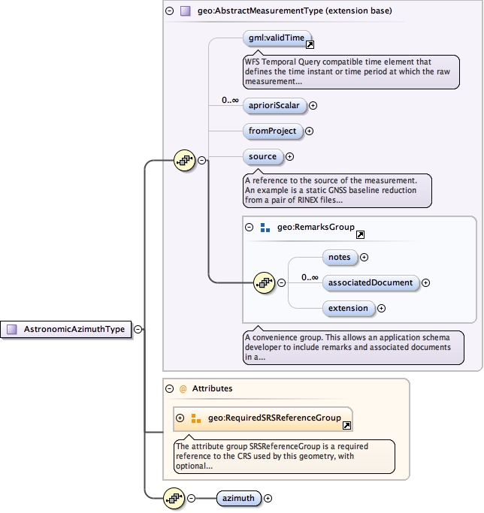
Task: Select the aprioriScalar element node
Action: (x=274, y=105)
